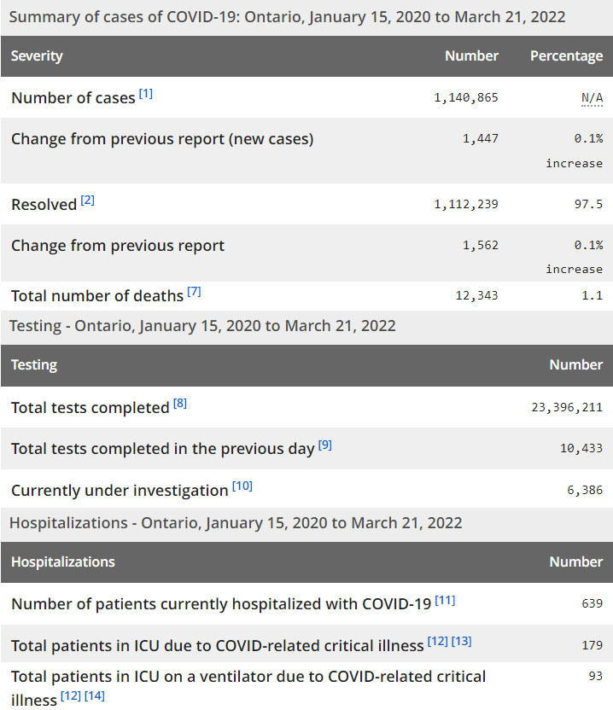Click footnote 11 for currently hospitalized patients
This screenshot has width=613, height=710.
(445, 600)
